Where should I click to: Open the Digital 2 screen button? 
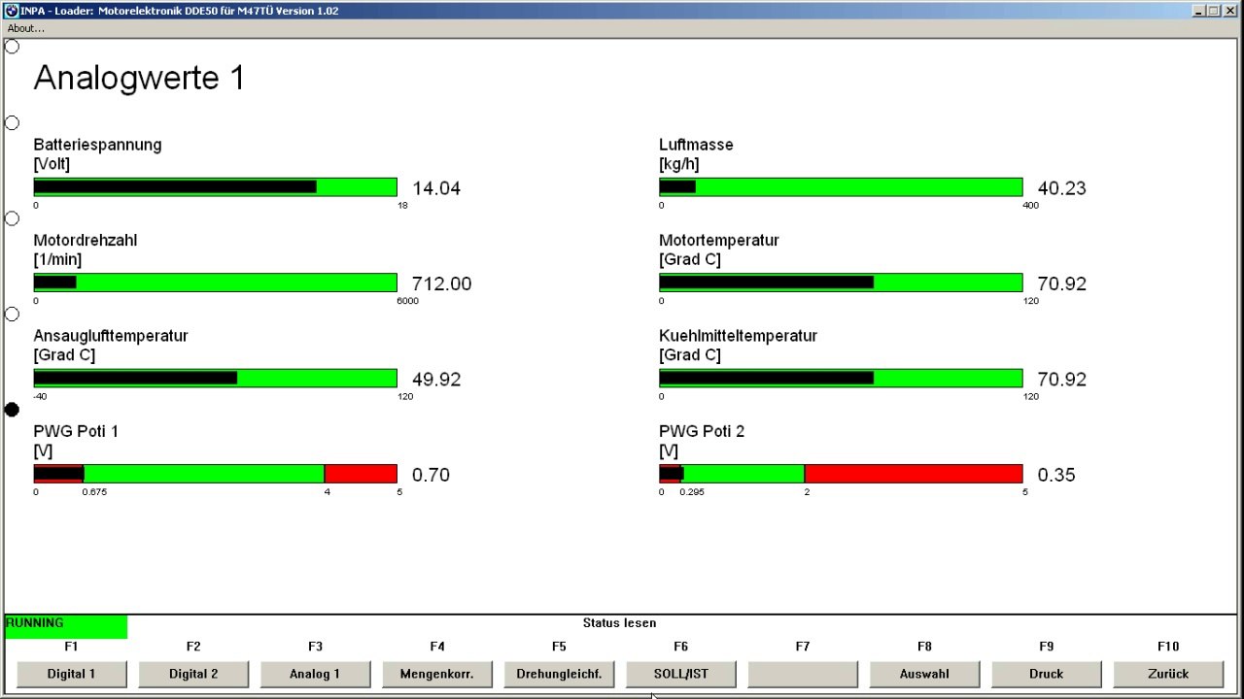(193, 674)
